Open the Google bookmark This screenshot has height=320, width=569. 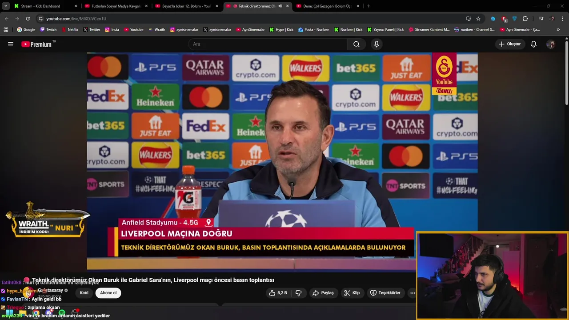tap(26, 30)
